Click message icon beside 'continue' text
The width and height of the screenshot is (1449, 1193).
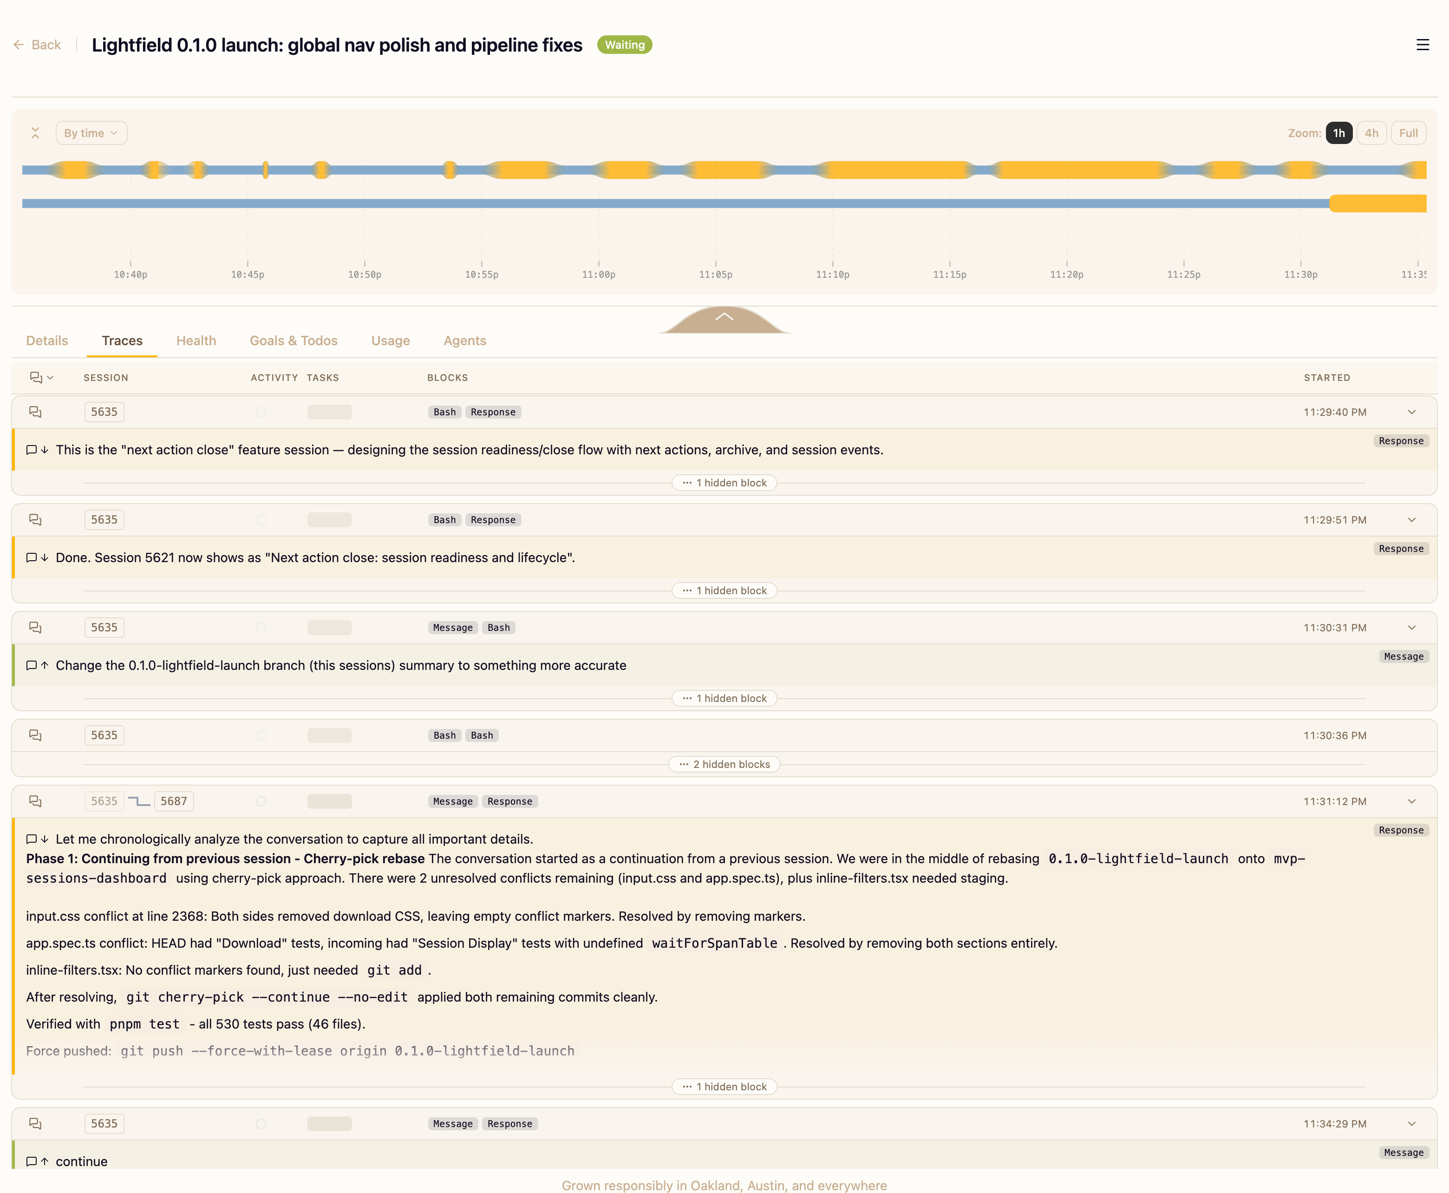[x=32, y=1161]
